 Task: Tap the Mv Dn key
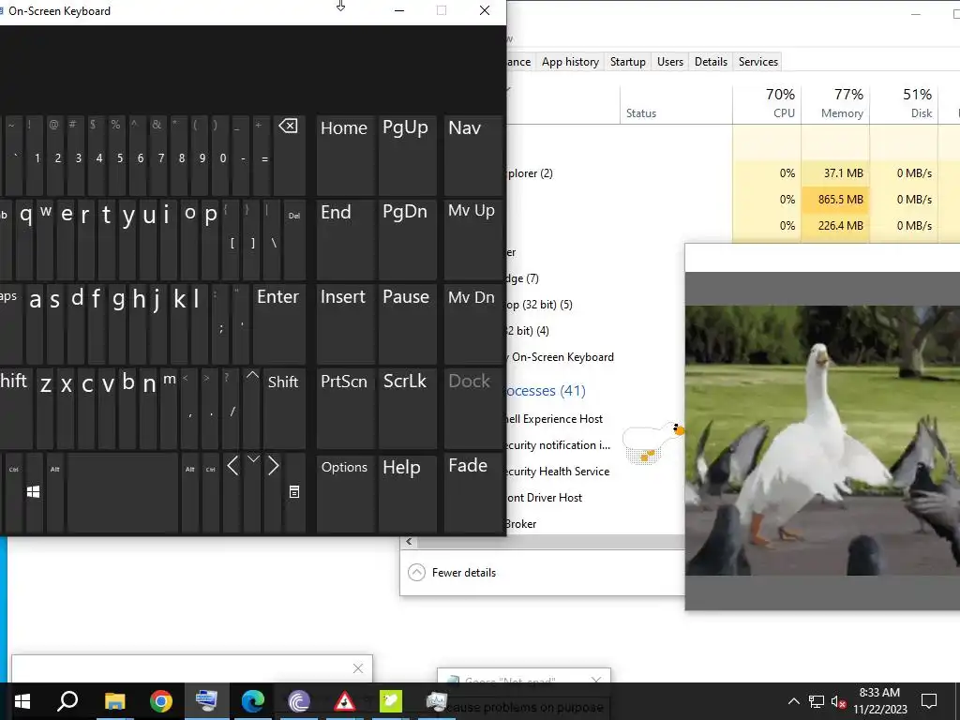click(x=473, y=323)
